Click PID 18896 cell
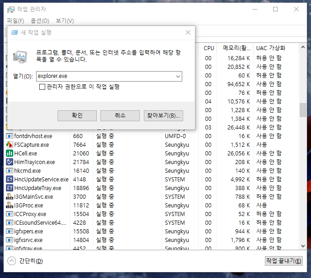Screen dimensions: 311x278 (81, 188)
